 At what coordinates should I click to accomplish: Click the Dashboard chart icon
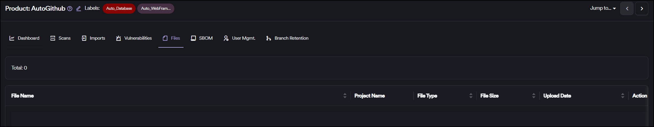click(12, 38)
